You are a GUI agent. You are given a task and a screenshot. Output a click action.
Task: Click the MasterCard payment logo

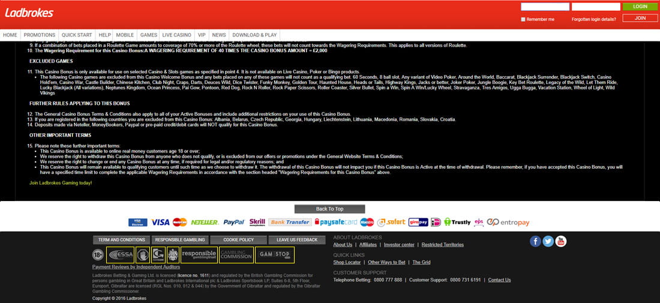coord(180,222)
